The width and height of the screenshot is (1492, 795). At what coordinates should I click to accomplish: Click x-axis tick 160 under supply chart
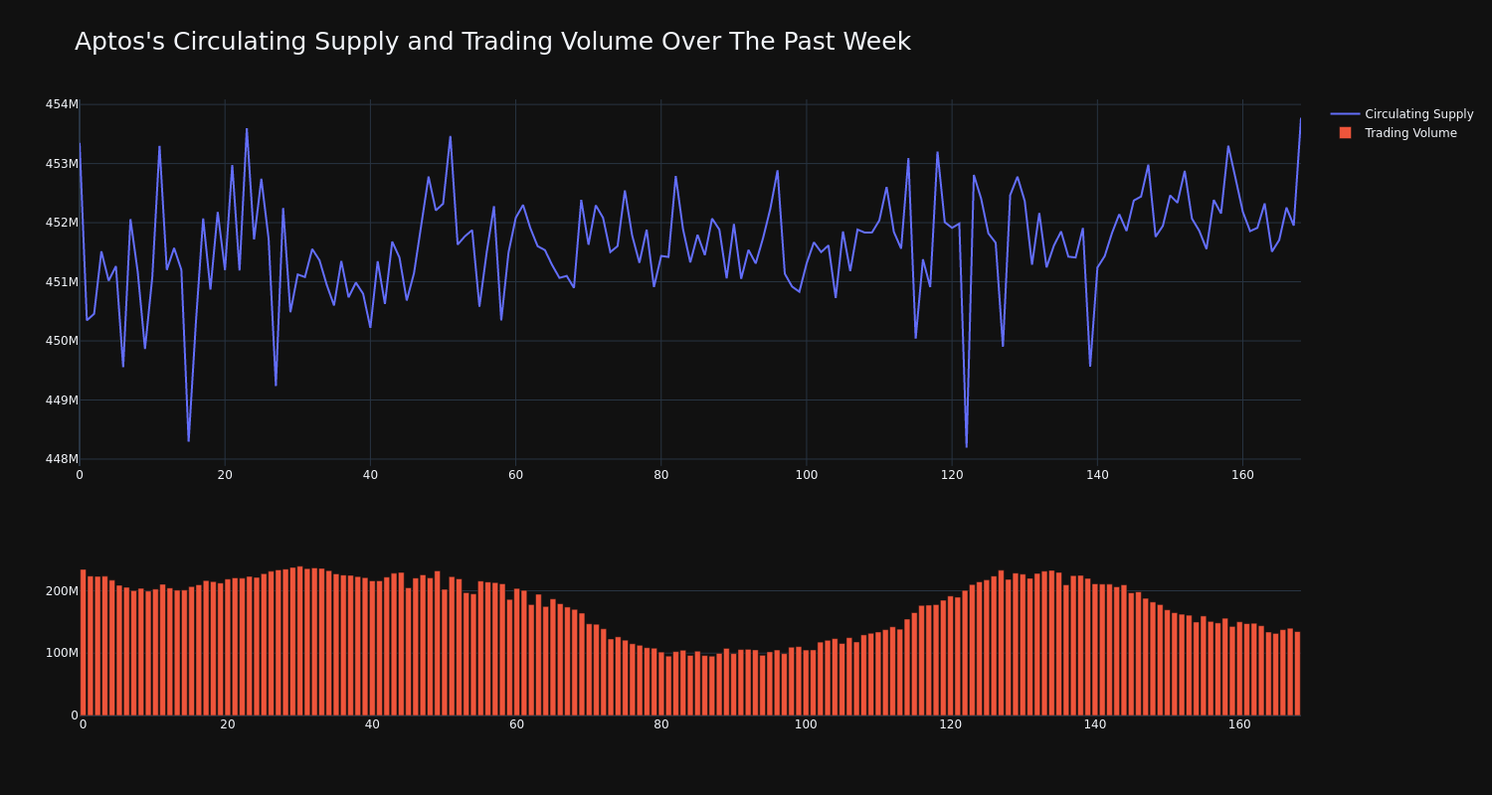1242,475
